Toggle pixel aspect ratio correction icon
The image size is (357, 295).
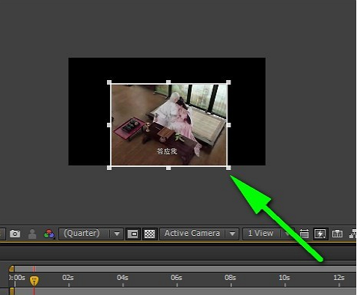(x=304, y=234)
